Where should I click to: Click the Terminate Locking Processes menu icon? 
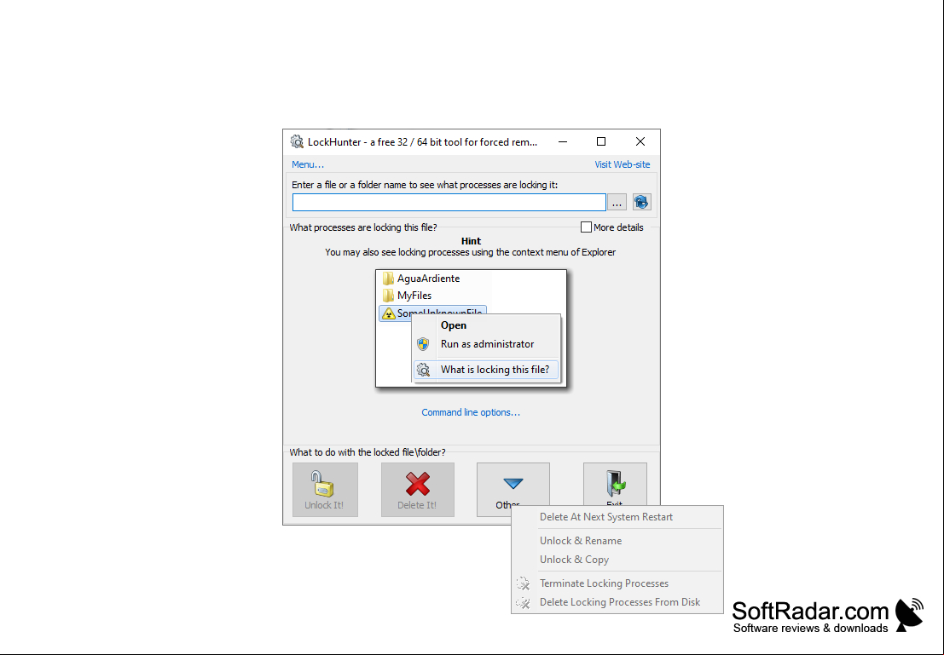pos(524,583)
